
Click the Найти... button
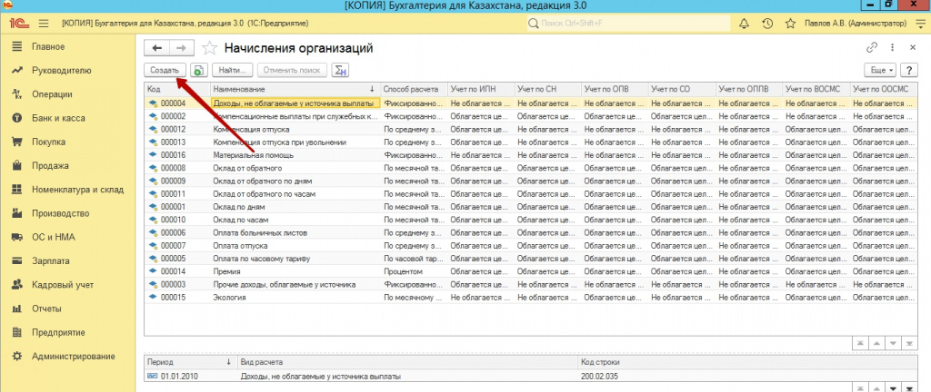point(233,70)
